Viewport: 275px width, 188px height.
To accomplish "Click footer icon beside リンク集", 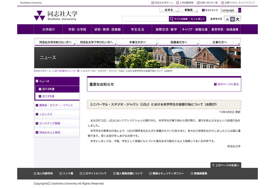I will pyautogui.click(x=61, y=173).
